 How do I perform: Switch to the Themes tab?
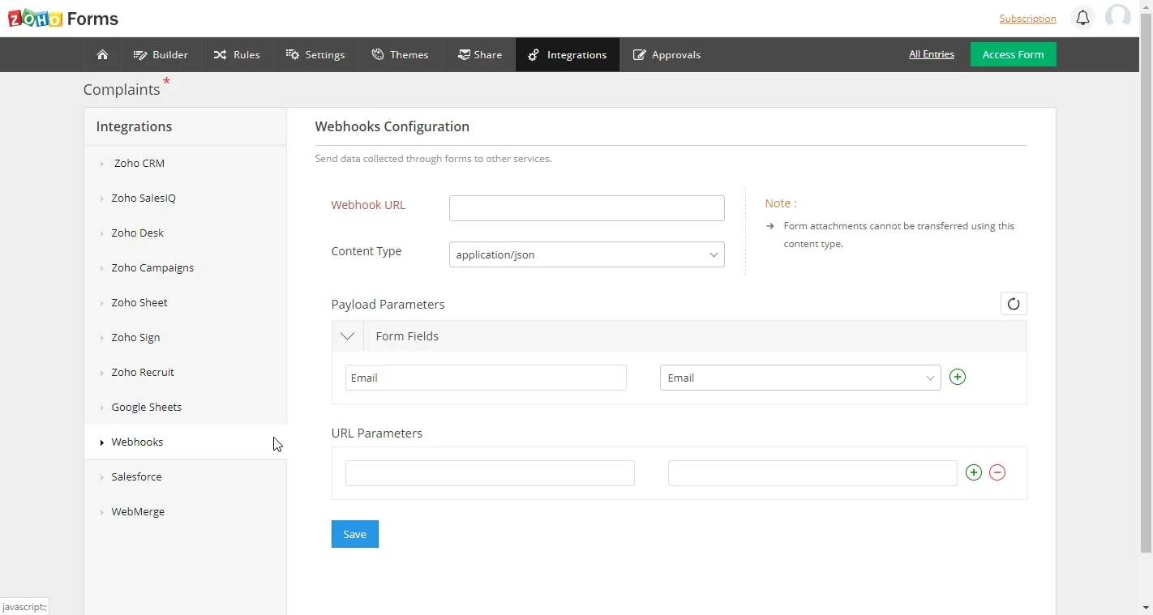point(400,54)
